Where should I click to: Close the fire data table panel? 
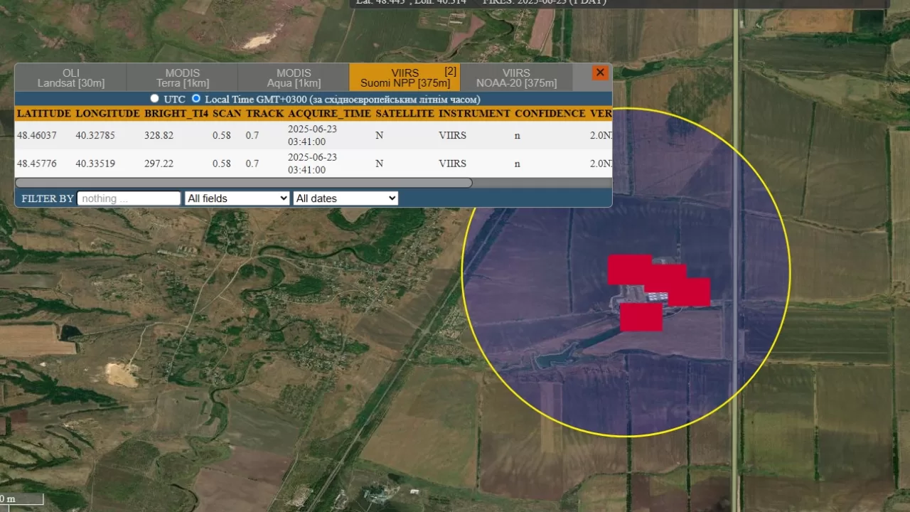coord(600,73)
